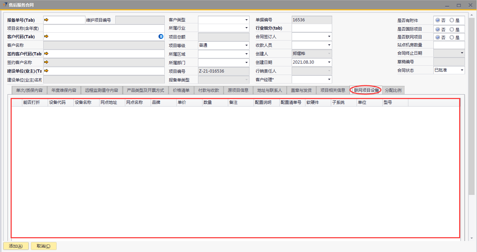Click the 添加(A) button
This screenshot has height=252, width=477.
click(x=16, y=246)
